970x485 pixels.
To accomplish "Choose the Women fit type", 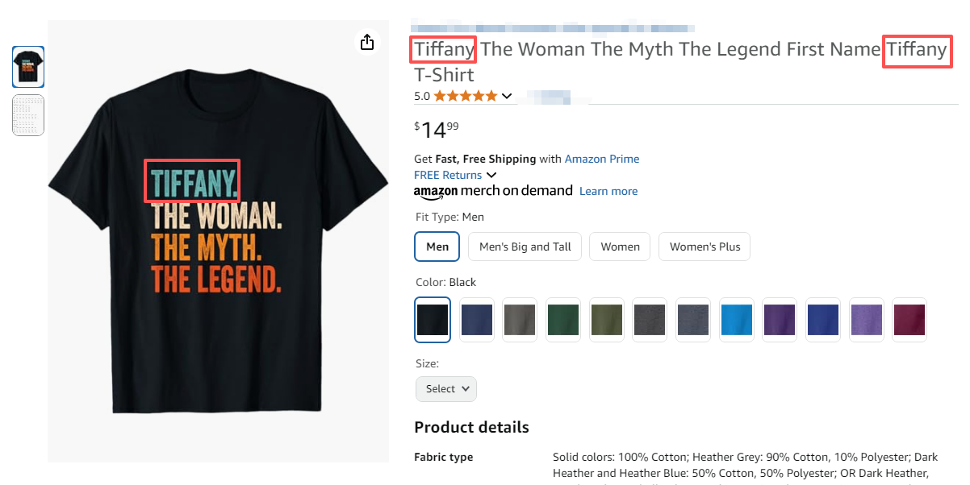I will tap(620, 247).
